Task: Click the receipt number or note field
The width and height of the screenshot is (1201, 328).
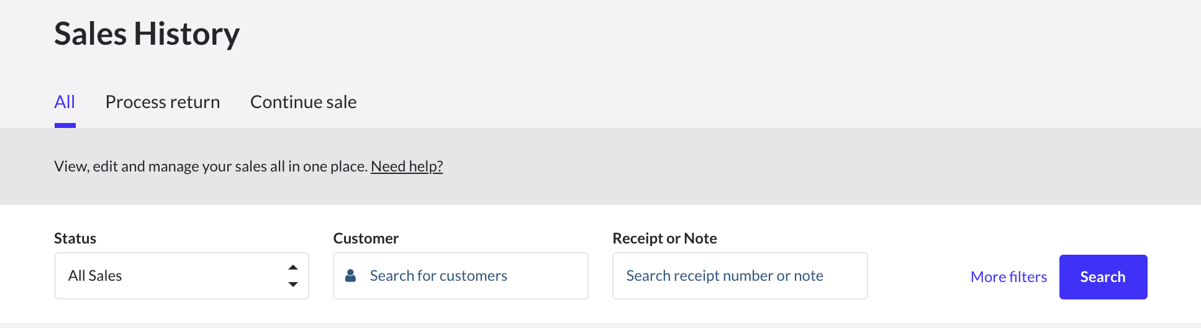Action: 740,276
